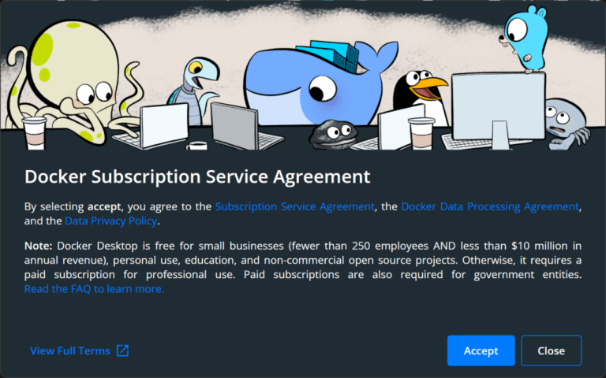Screen dimensions: 606x378
Task: Select the View Full Terms text link
Action: click(x=70, y=350)
